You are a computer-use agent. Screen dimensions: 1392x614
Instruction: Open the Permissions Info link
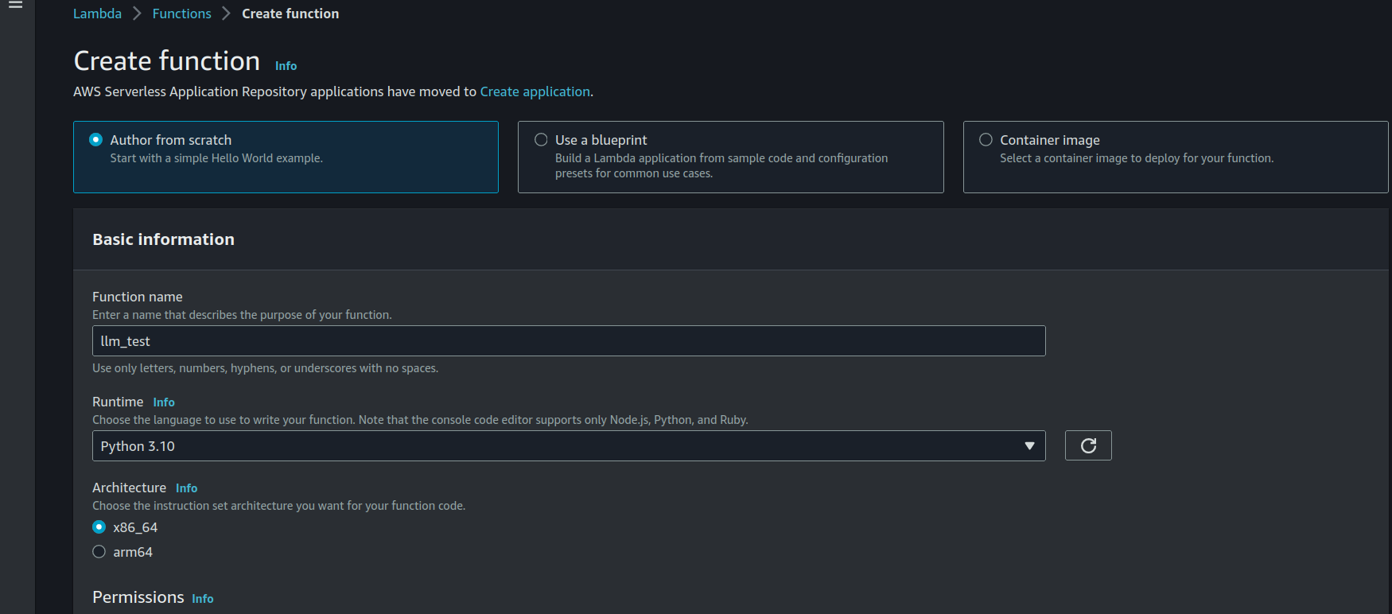(202, 599)
